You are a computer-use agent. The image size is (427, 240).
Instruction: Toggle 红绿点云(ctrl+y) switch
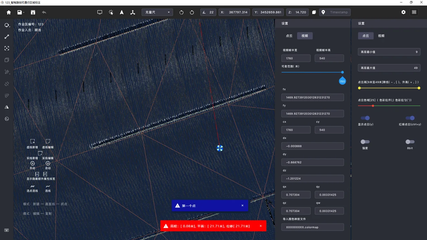pyautogui.click(x=410, y=118)
